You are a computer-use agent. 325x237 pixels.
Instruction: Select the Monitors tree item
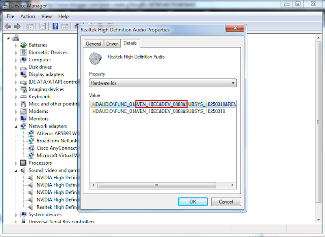[x=39, y=118]
